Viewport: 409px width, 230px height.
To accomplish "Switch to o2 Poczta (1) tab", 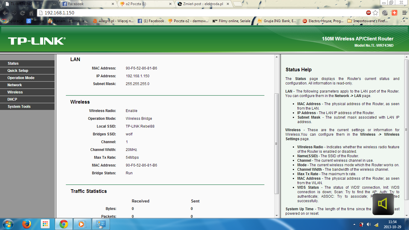I will [145, 4].
